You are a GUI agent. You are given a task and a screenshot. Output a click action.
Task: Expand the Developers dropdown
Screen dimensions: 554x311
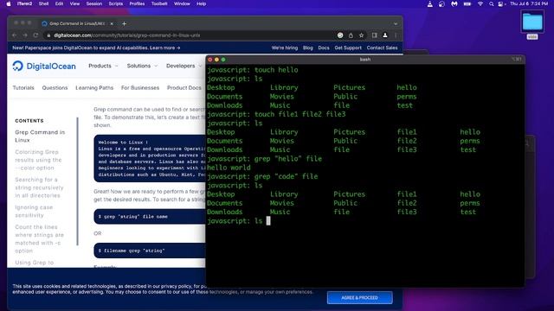[184, 66]
